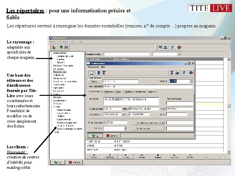Image resolution: width=235 pixels, height=176 pixels.
Task: Click the red exit arrow icon in the Répertoires toolbar
Action: point(179,48)
